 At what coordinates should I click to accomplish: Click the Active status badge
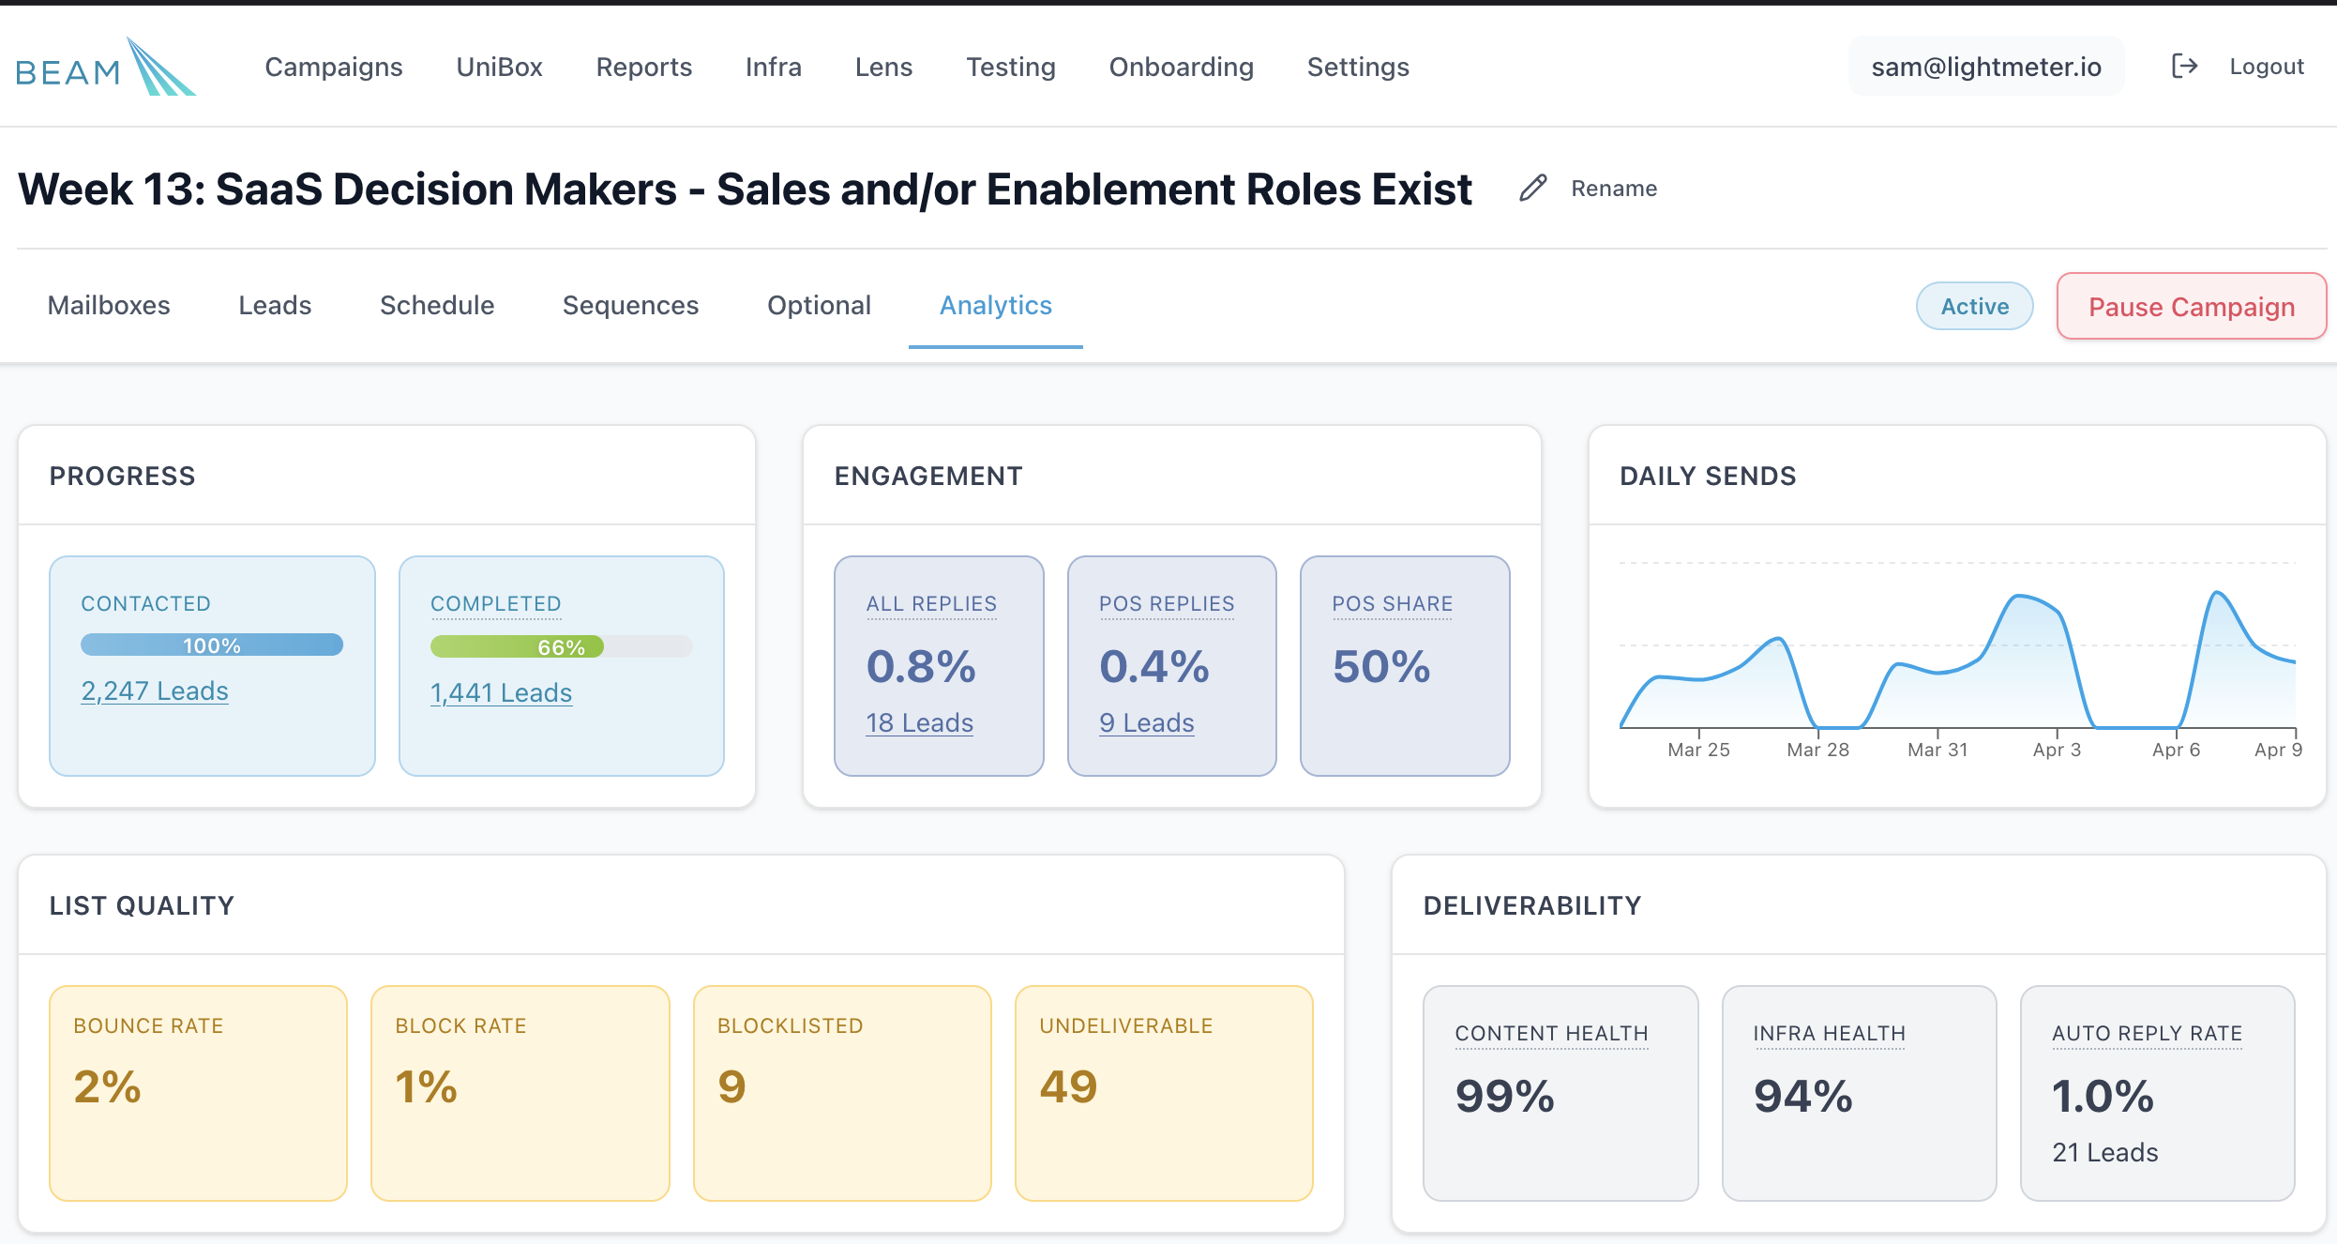(x=1975, y=306)
